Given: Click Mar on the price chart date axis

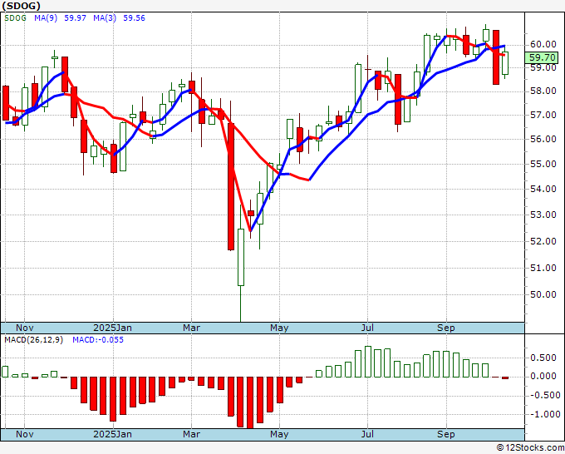Looking at the screenshot, I should coord(191,328).
